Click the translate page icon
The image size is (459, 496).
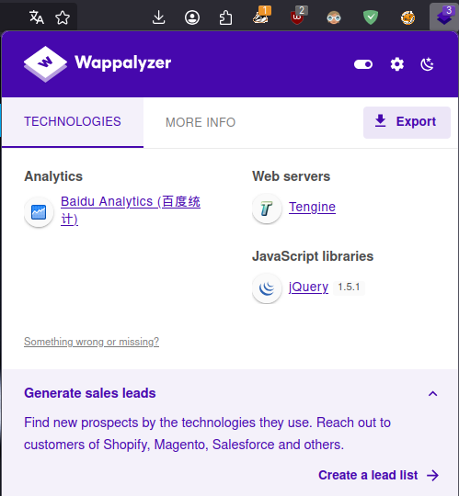click(x=37, y=17)
